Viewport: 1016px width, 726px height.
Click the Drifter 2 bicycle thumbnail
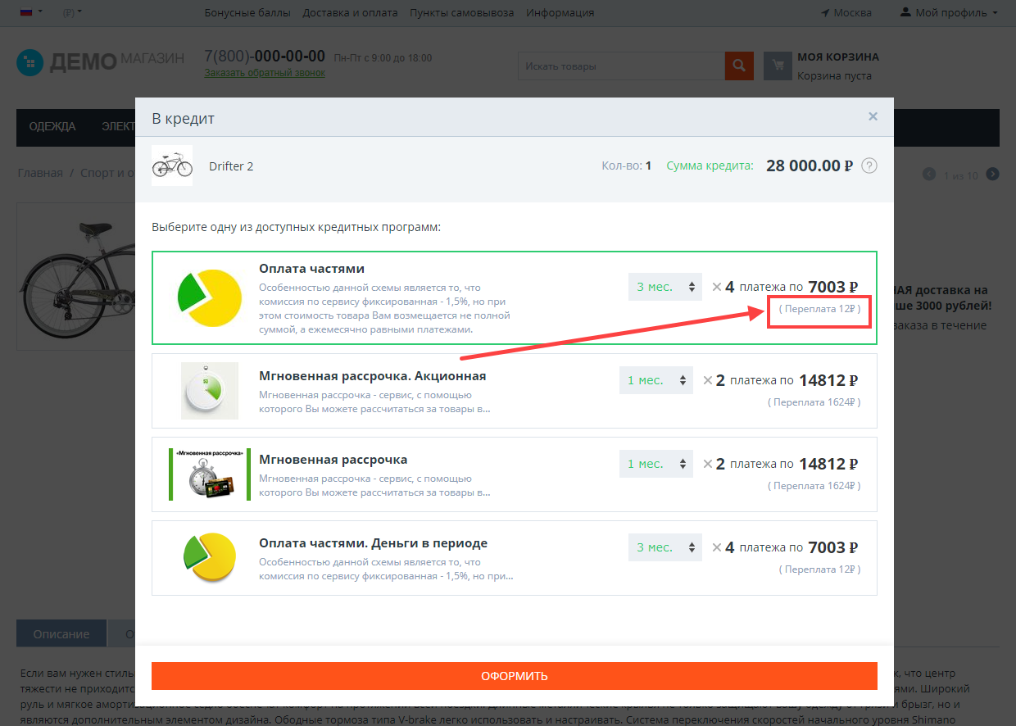coord(172,166)
